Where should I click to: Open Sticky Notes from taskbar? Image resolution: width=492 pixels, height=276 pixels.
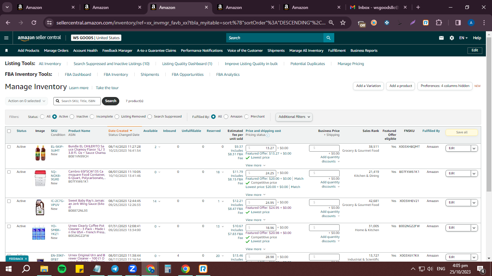point(80,269)
